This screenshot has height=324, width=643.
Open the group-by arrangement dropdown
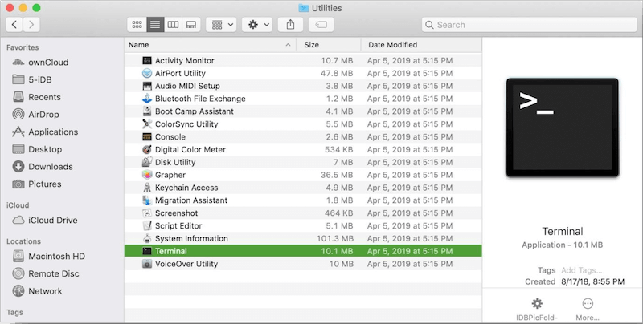point(220,25)
